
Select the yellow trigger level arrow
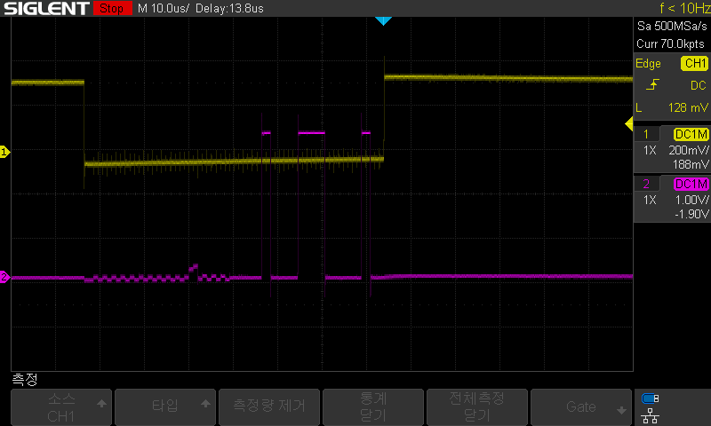(x=629, y=123)
